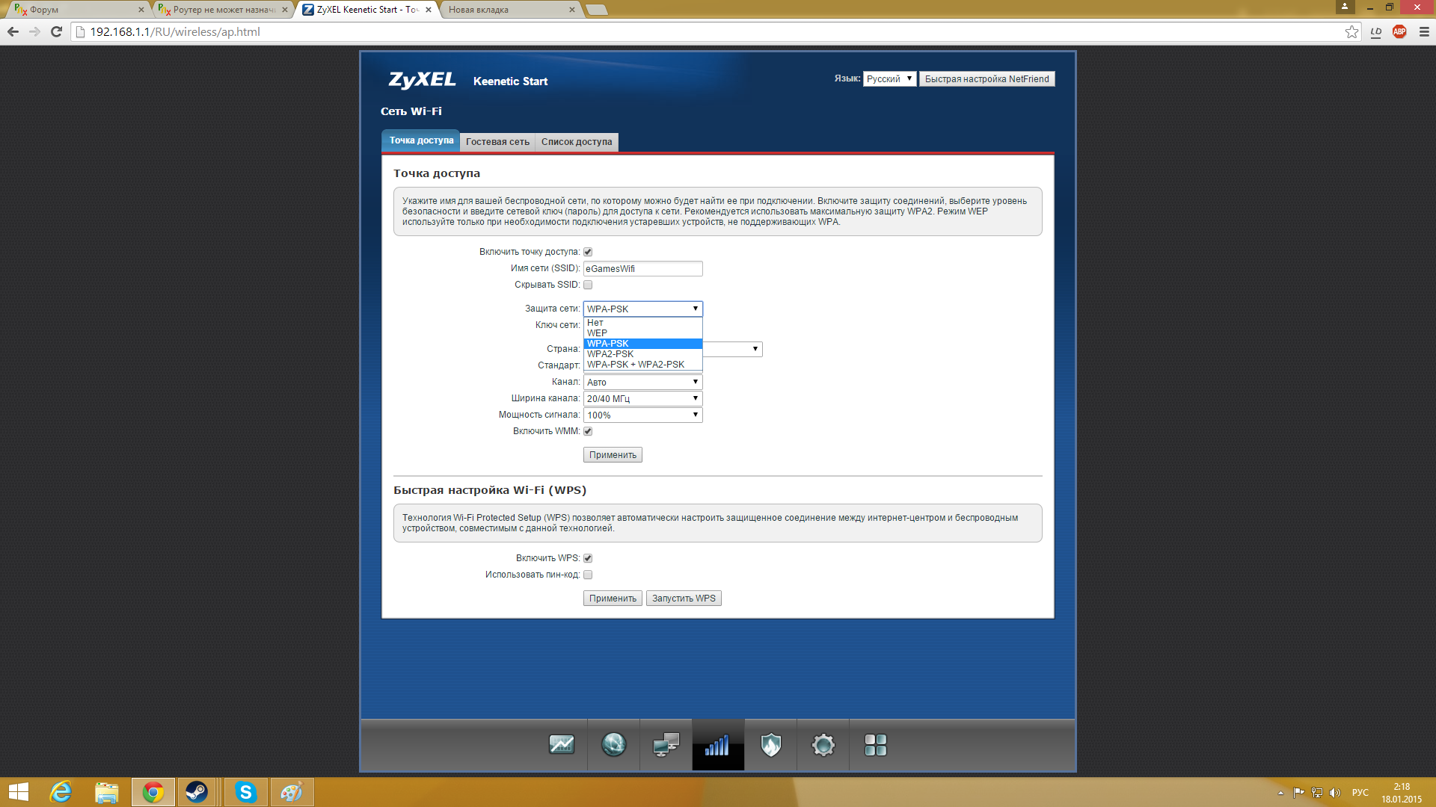Image resolution: width=1436 pixels, height=807 pixels.
Task: Reload the router page
Action: tap(56, 31)
